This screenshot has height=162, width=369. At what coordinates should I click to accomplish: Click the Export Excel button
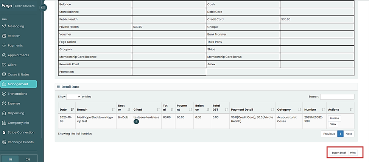[339, 153]
